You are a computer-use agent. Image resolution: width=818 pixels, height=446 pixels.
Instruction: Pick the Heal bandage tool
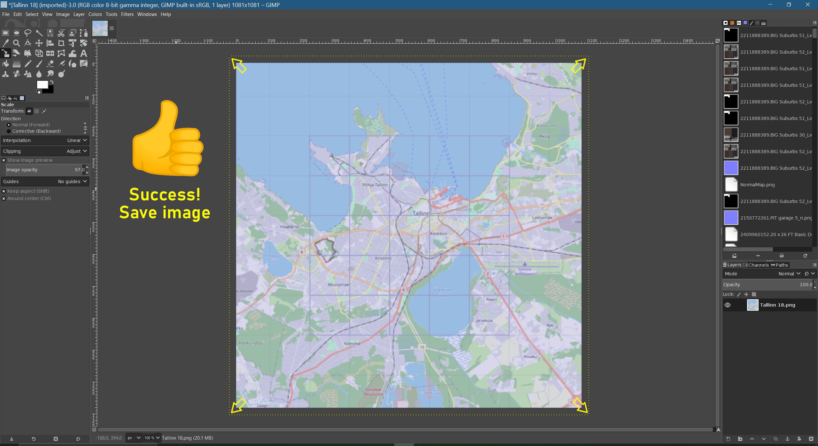point(17,74)
